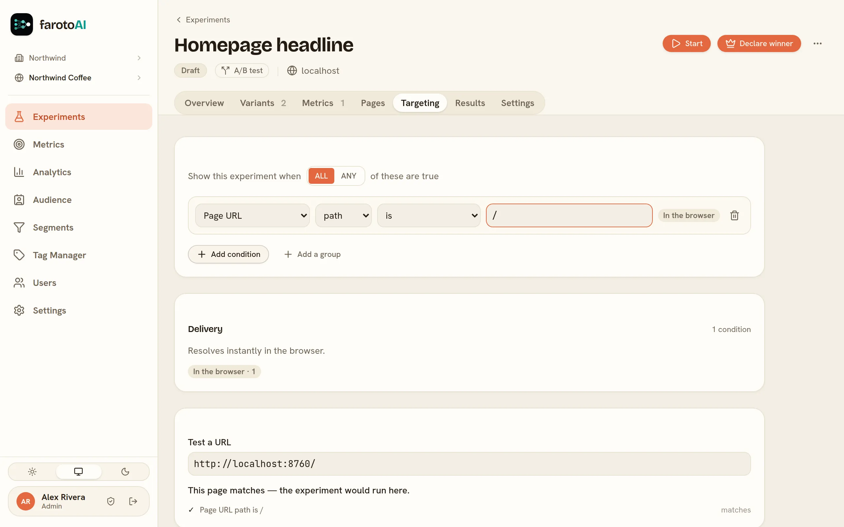Viewport: 844px width, 527px height.
Task: Open Metrics in the sidebar
Action: (x=79, y=144)
